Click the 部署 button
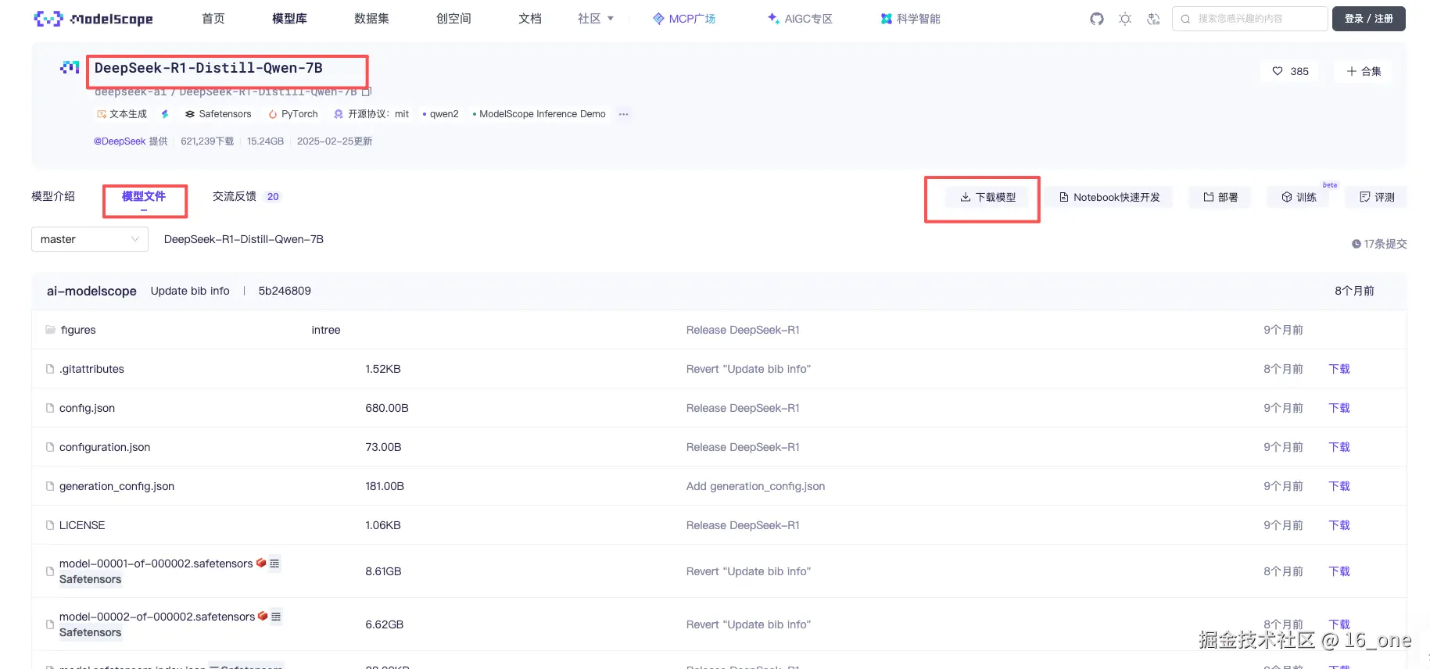The height and width of the screenshot is (669, 1430). coord(1220,197)
